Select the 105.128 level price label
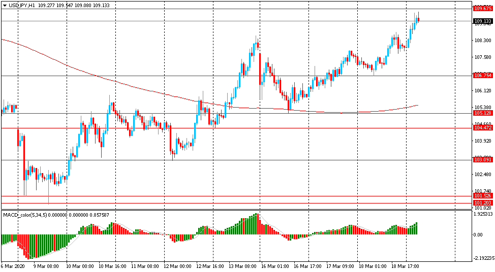This screenshot has height=272, width=495. pos(483,113)
